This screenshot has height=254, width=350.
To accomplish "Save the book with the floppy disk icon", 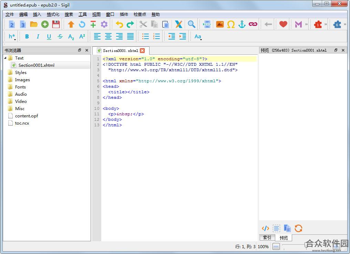I will 56,24.
